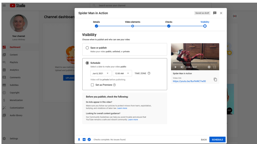Viewport: 257px width, 144px height.
Task: Click the HD processing status icon
Action: coord(84,140)
